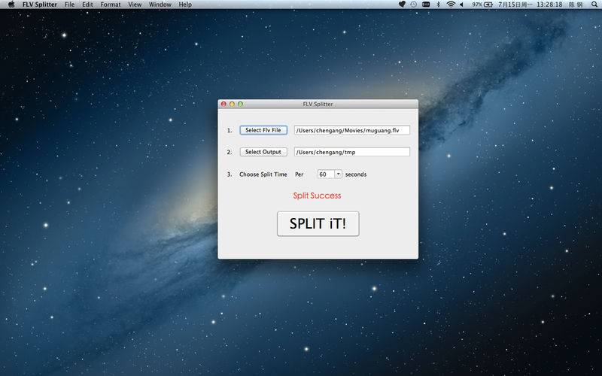Open the Apple menu icon
This screenshot has height=376, width=602.
pos(11,5)
